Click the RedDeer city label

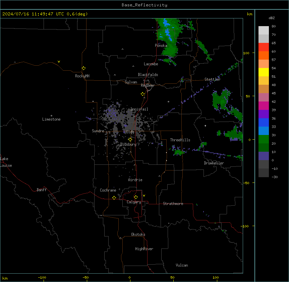148,85
